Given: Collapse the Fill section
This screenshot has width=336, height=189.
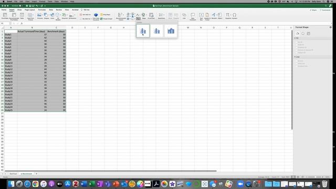Looking at the screenshot, I should 295,38.
